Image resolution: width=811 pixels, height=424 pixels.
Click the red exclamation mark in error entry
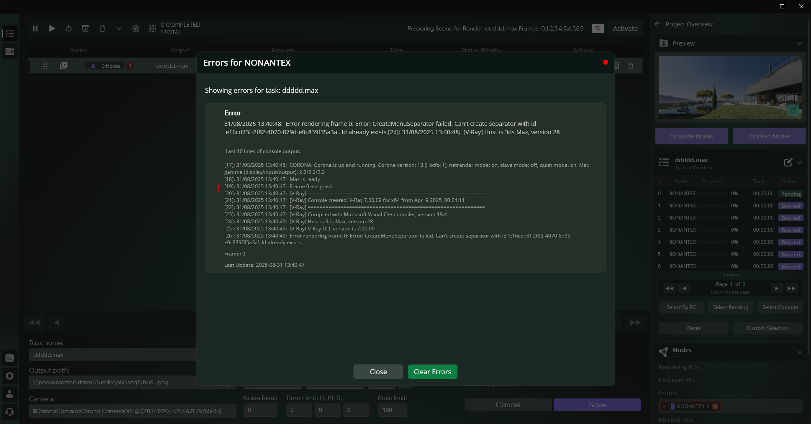218,189
